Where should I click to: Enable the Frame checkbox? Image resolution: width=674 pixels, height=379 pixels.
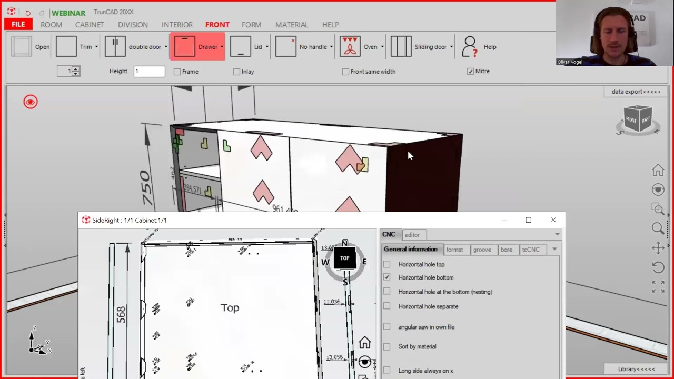coord(177,72)
